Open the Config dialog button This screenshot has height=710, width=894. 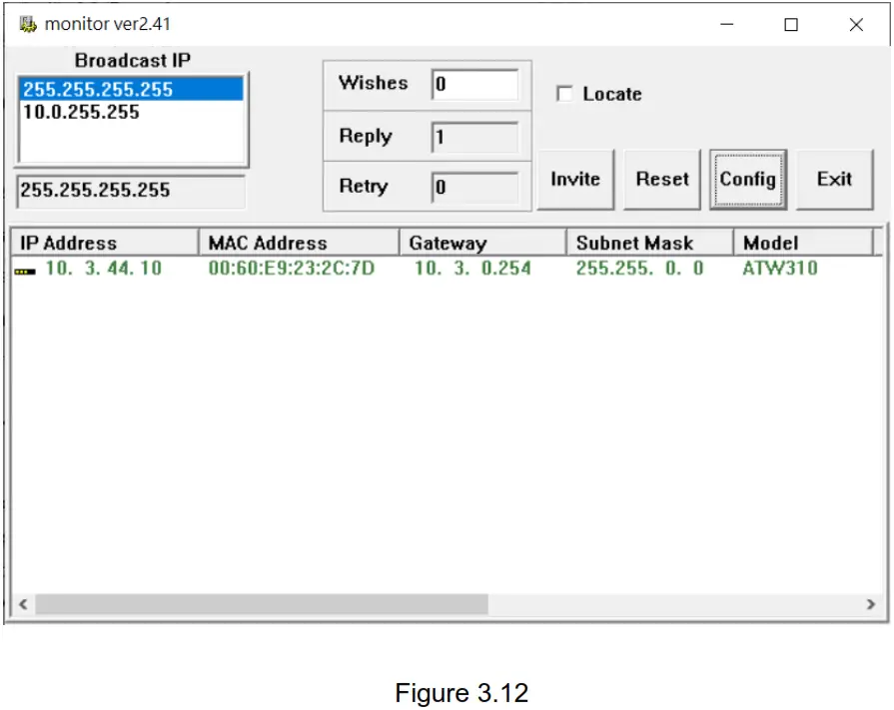pyautogui.click(x=748, y=180)
